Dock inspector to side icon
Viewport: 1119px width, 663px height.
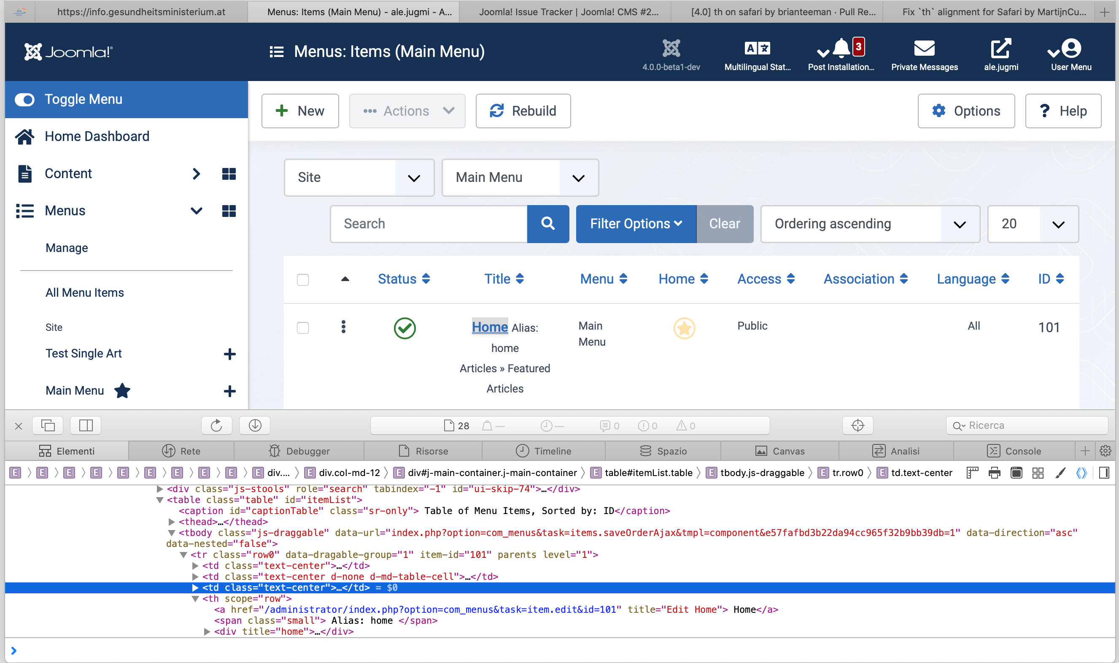[86, 425]
